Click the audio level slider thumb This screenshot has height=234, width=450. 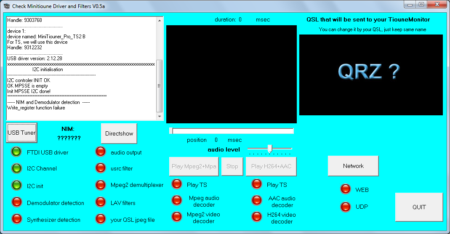[x=270, y=149]
